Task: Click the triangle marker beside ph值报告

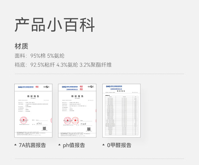Action: [59, 145]
